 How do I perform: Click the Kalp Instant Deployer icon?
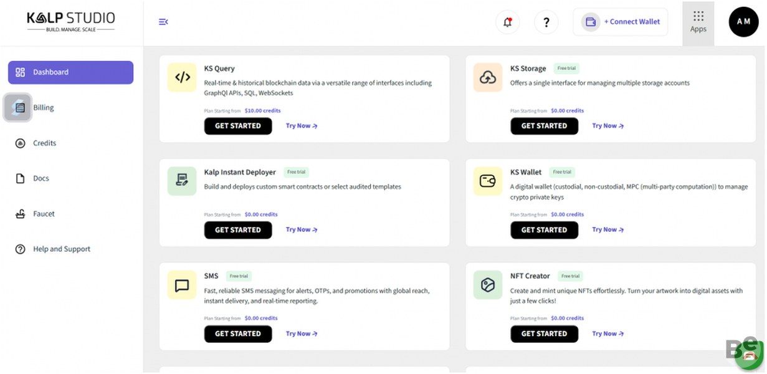(182, 181)
